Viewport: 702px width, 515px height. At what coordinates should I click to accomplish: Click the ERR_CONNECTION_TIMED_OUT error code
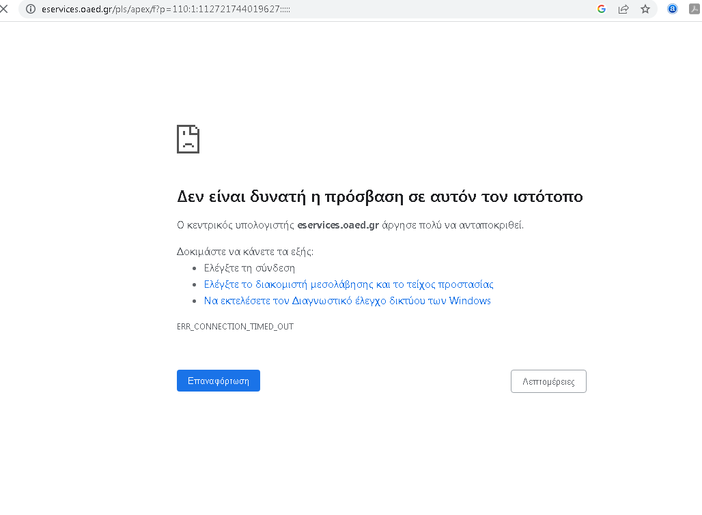(x=235, y=327)
